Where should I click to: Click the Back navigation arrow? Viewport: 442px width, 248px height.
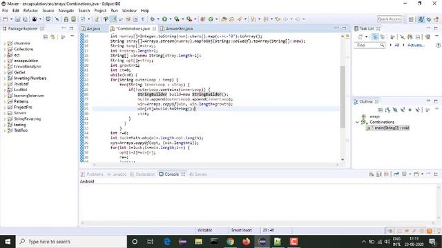coord(285,19)
